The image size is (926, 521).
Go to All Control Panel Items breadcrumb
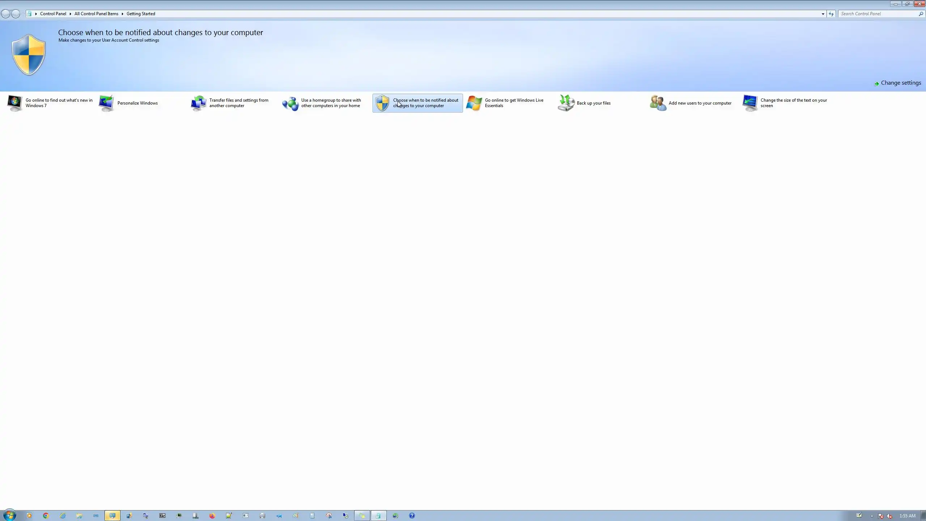[x=96, y=14]
